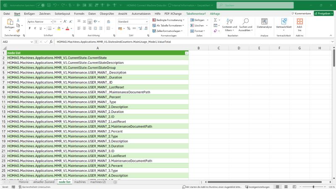Click the horizontal scrollbar
Viewport: 336px width, 189px height.
pyautogui.click(x=265, y=182)
